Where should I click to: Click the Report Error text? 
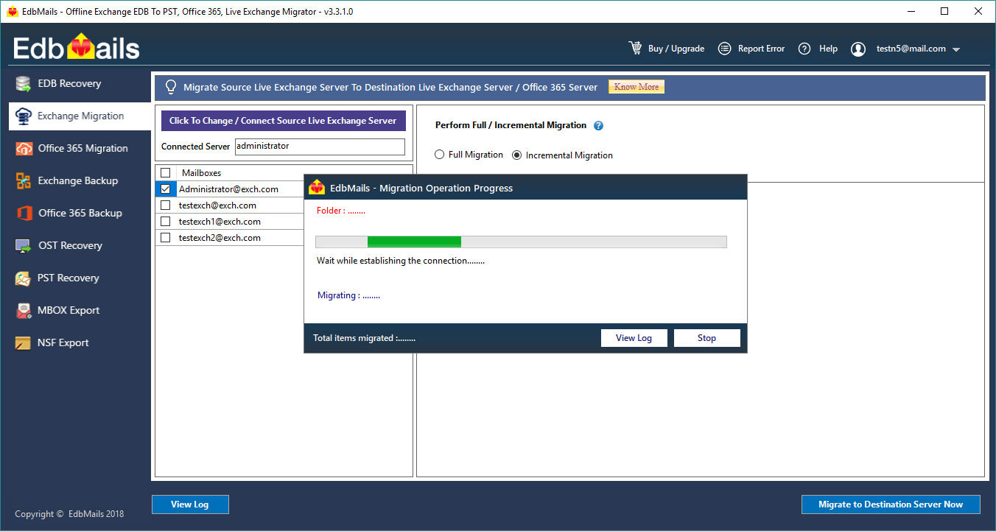click(x=761, y=49)
